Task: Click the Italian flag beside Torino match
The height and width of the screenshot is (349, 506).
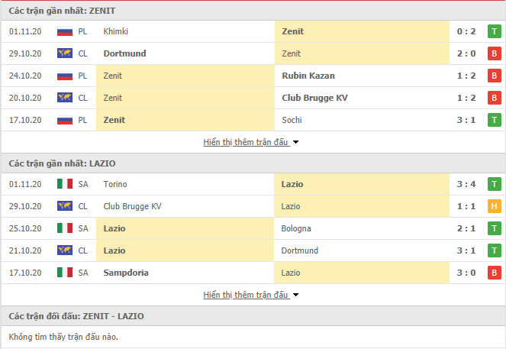Action: click(65, 184)
